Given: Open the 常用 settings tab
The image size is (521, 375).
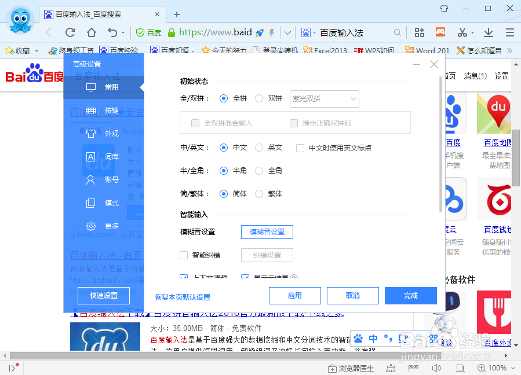Looking at the screenshot, I should coord(104,87).
